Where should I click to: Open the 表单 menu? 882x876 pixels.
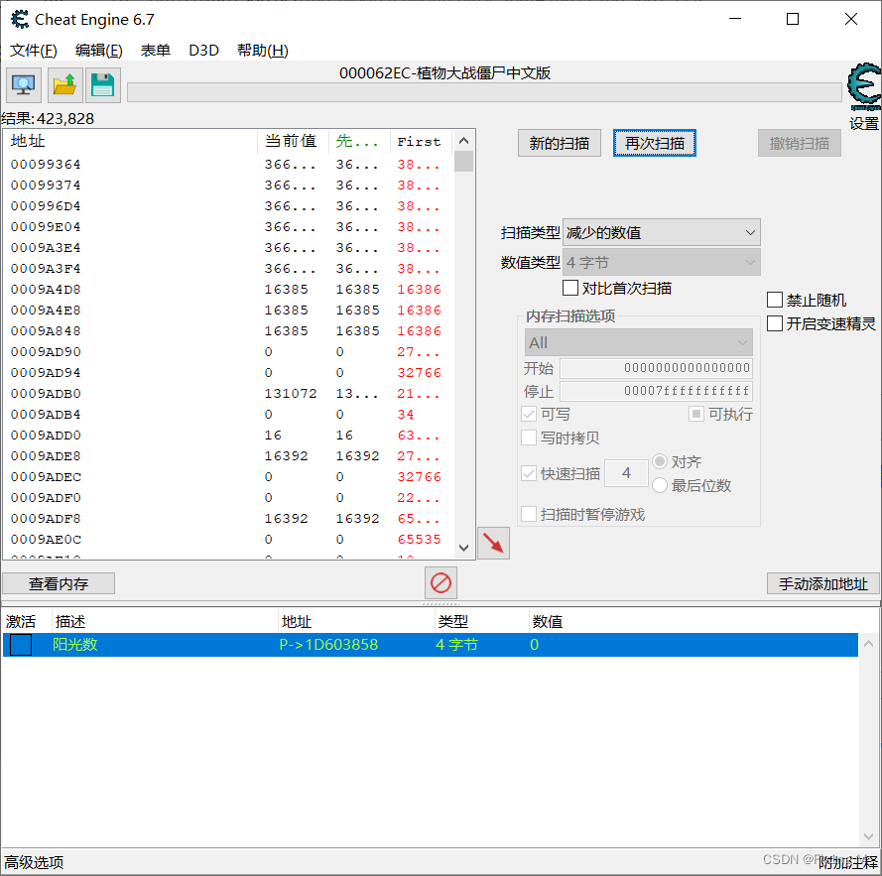pos(155,51)
